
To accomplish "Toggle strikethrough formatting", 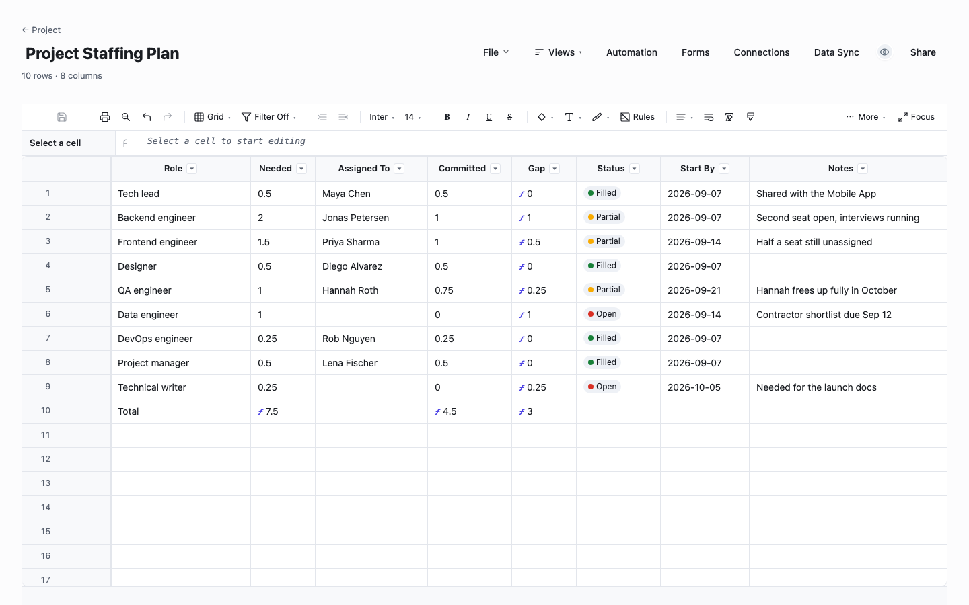I will pos(509,117).
